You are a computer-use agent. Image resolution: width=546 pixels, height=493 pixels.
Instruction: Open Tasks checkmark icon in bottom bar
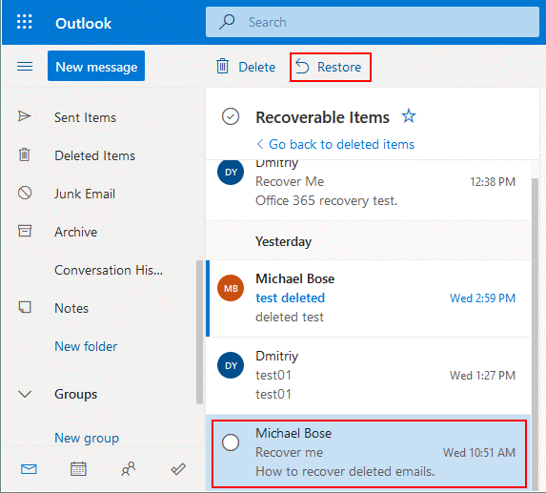[x=178, y=469]
